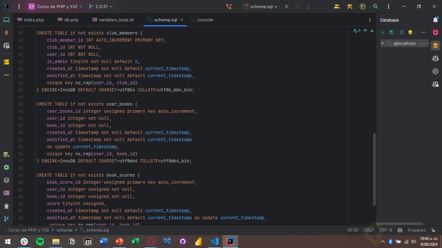Click the CRLF line separator setting
This screenshot has width=442, height=248.
[x=369, y=230]
